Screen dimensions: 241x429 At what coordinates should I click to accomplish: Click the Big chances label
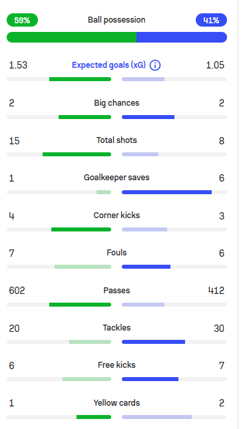coord(117,103)
